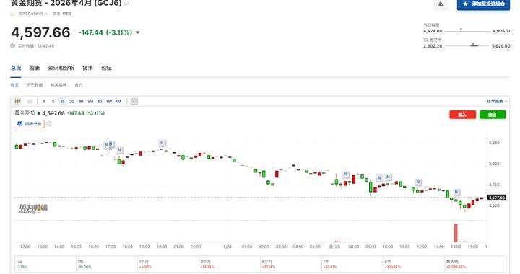This screenshot has width=520, height=274.
Task: Click the 添加至投资组合 button
Action: click(483, 4)
